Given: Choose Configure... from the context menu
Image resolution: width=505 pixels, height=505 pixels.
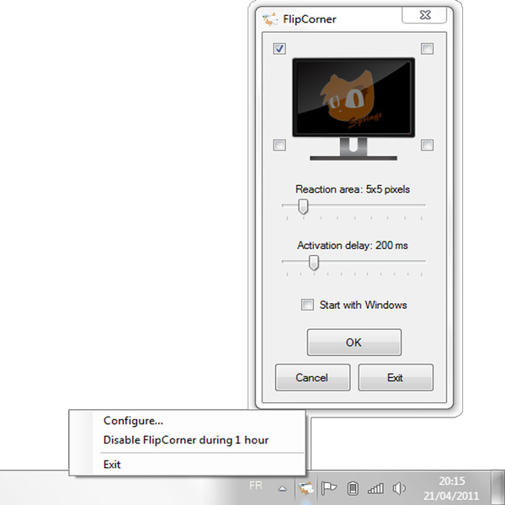Looking at the screenshot, I should (x=187, y=421).
